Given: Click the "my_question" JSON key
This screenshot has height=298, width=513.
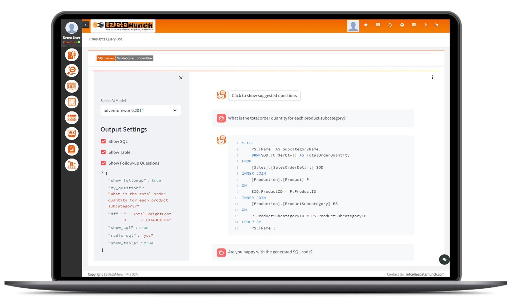Looking at the screenshot, I should pos(125,188).
